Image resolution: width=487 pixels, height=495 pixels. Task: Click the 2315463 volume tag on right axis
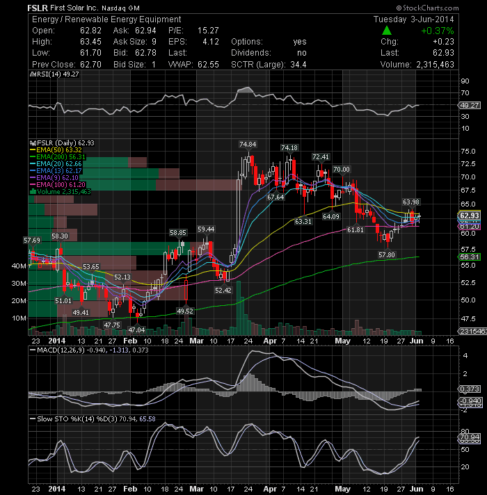[472, 332]
